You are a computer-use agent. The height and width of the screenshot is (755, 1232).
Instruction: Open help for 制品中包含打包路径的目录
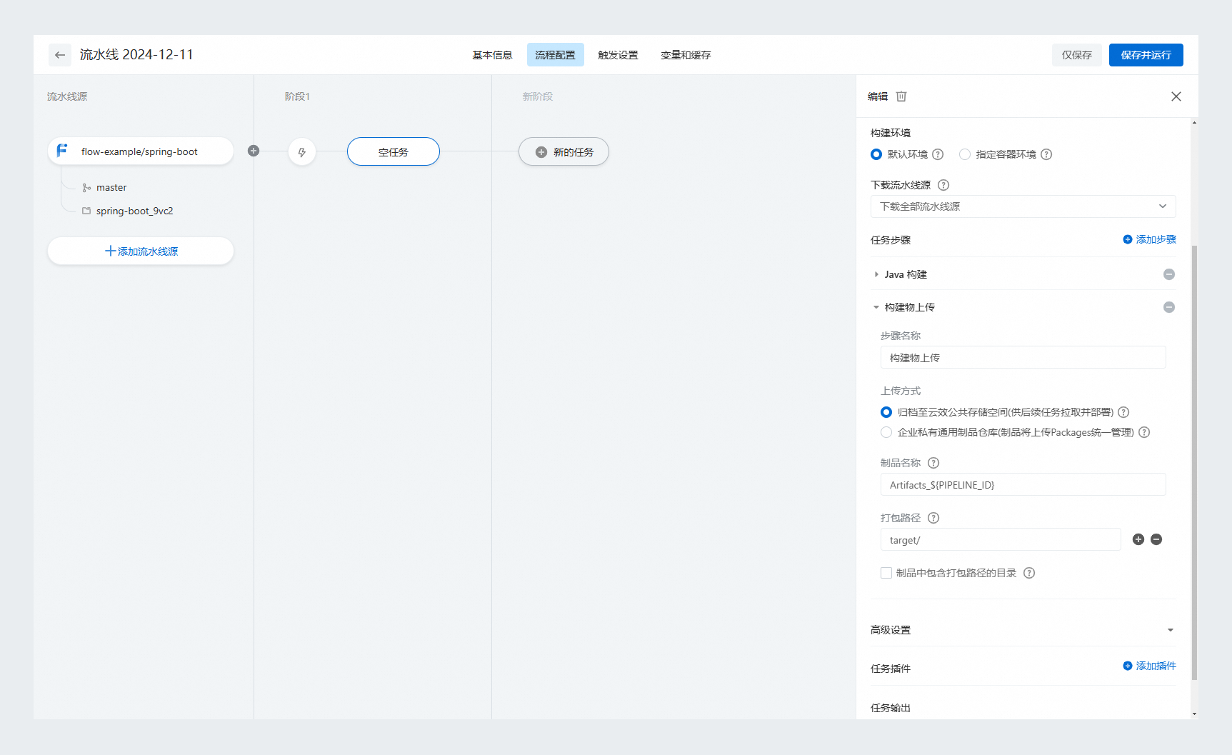[1029, 573]
